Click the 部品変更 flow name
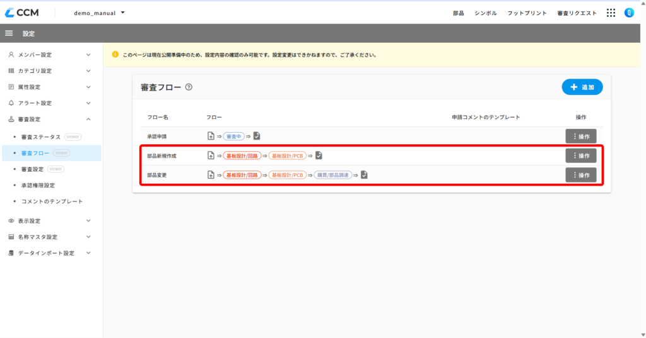 (157, 175)
